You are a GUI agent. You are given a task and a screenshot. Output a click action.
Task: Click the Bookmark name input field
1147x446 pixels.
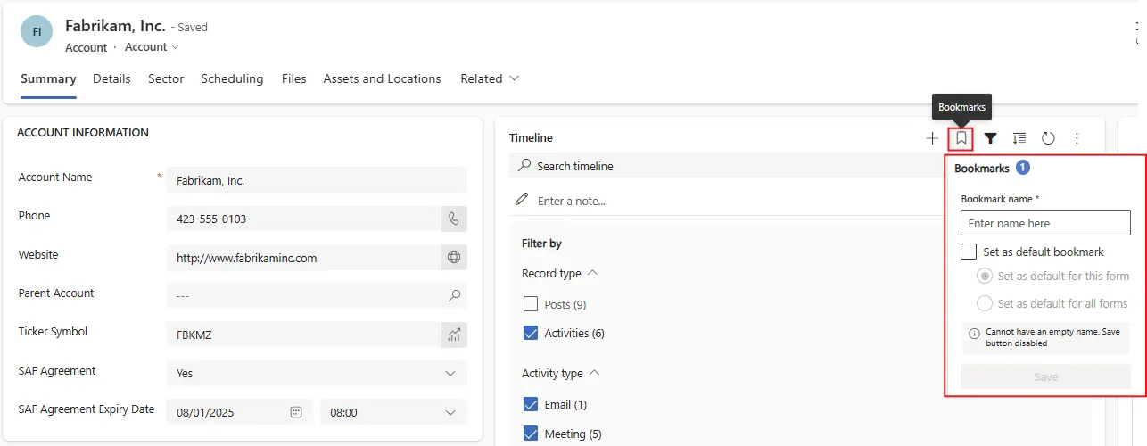[x=1045, y=223]
